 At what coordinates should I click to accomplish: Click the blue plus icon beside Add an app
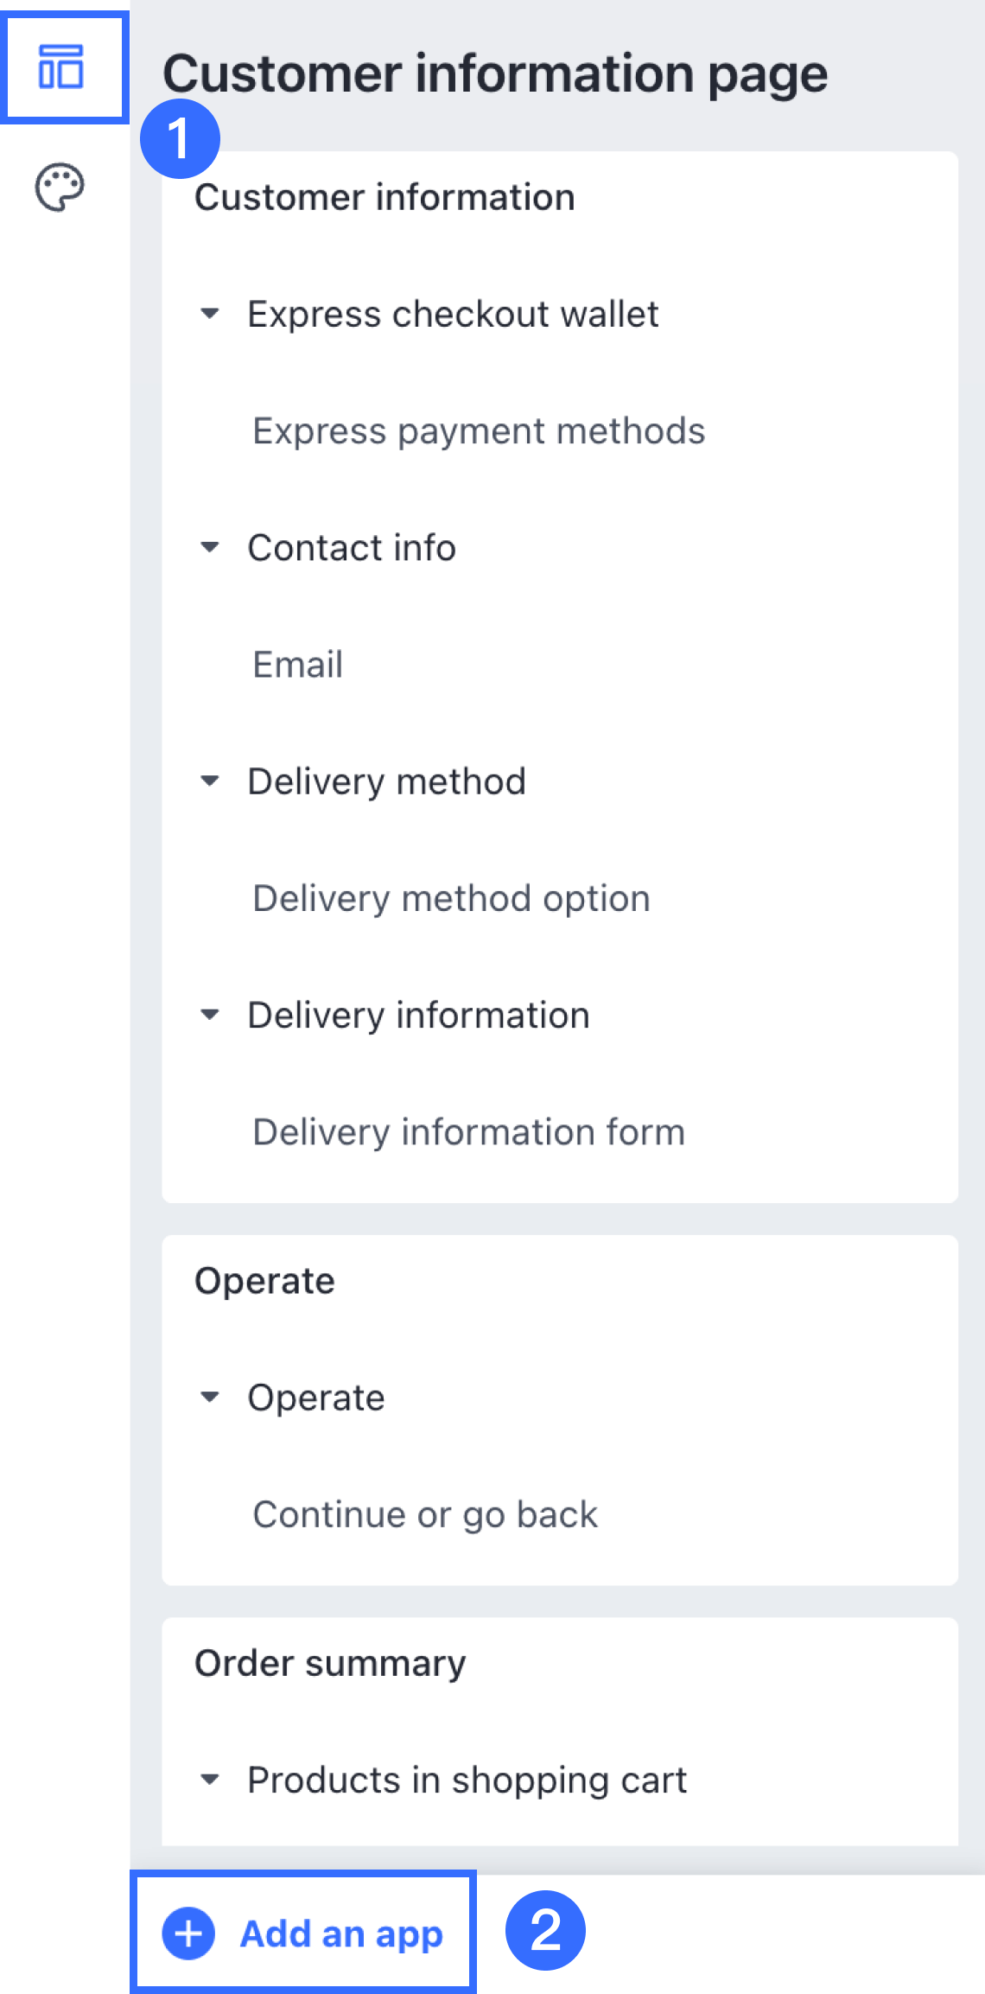tap(188, 1933)
